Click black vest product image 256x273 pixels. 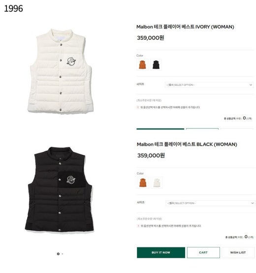59,189
